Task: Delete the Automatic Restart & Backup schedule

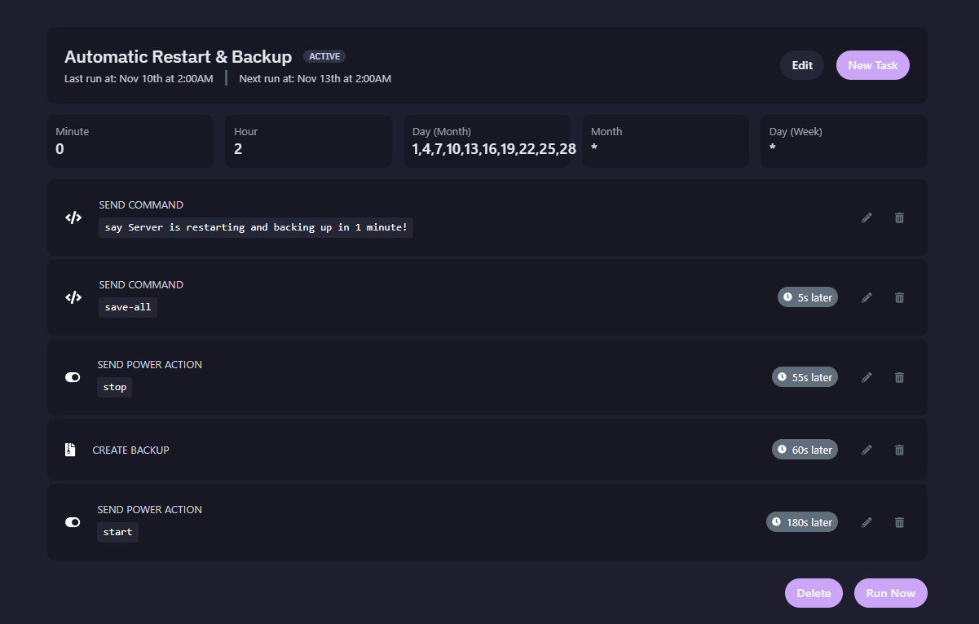Action: pyautogui.click(x=814, y=593)
